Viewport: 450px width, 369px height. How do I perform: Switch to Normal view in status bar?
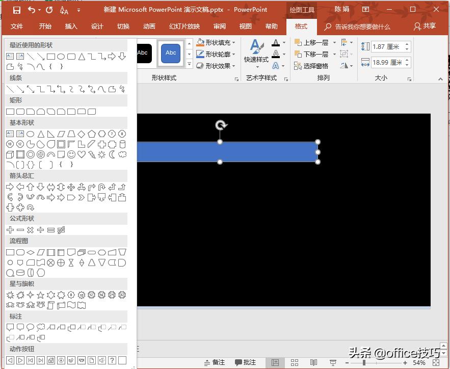coord(275,362)
